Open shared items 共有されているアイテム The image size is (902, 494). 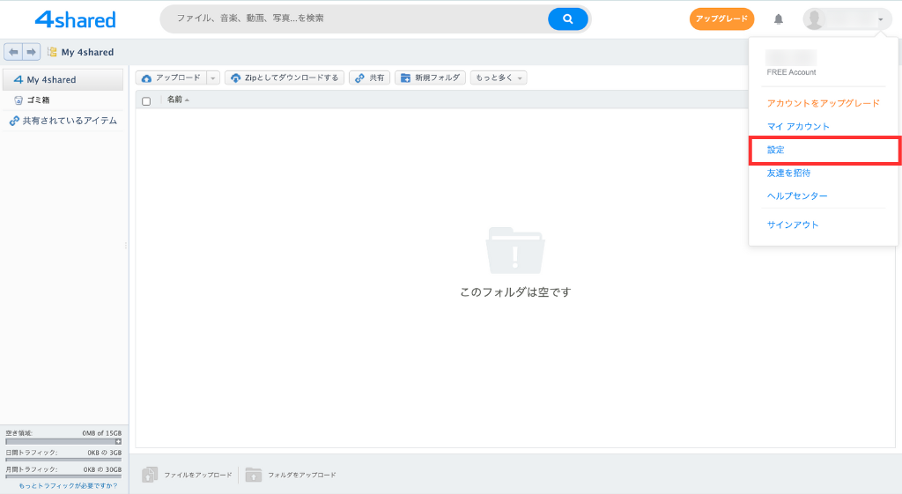pos(69,121)
